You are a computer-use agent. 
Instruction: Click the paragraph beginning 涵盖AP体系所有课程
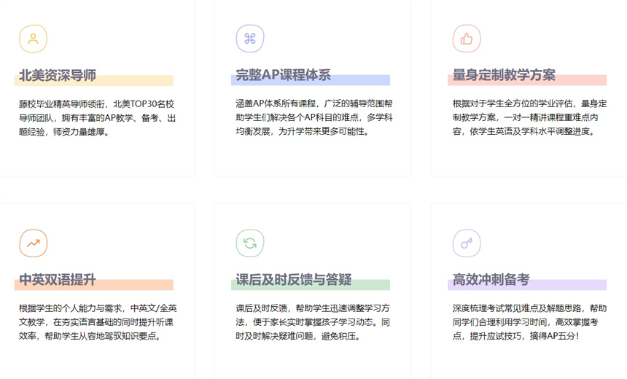pyautogui.click(x=313, y=118)
